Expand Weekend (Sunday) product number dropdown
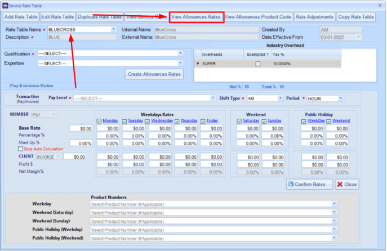The width and height of the screenshot is (387, 251). (x=334, y=221)
